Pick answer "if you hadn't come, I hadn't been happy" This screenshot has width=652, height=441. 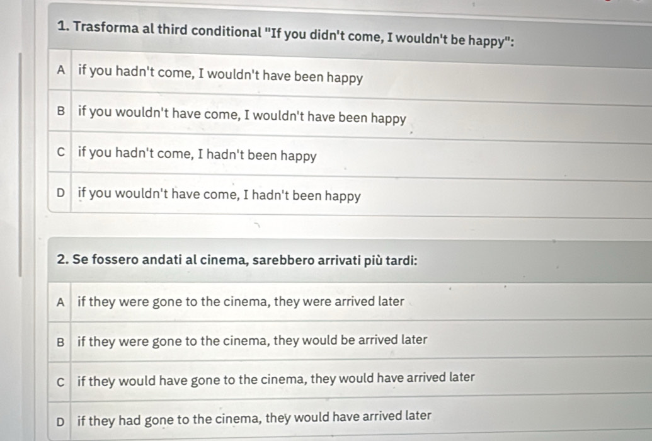[198, 154]
